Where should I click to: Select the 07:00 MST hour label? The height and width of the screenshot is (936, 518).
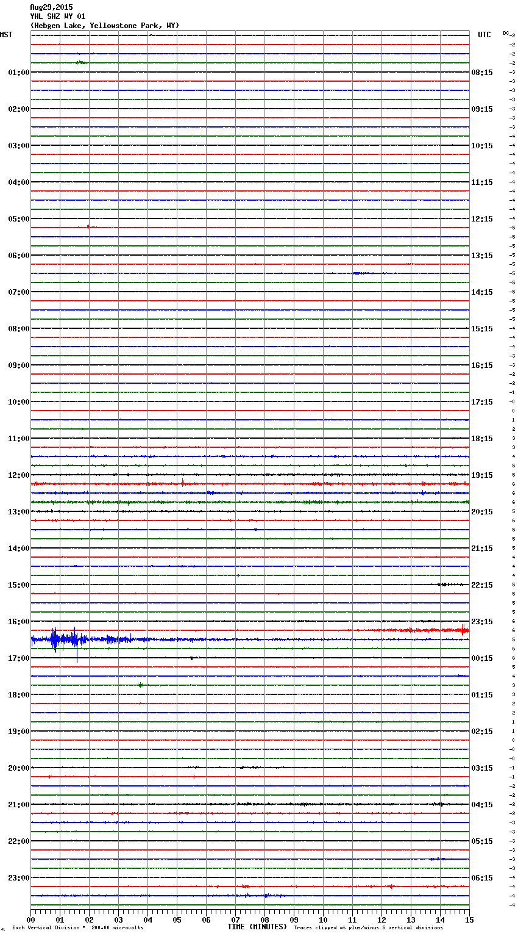click(19, 292)
